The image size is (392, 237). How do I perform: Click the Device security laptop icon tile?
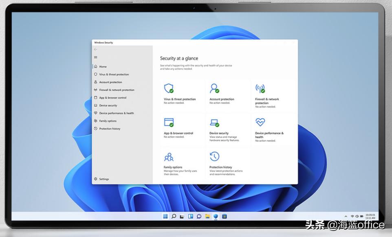[214, 123]
